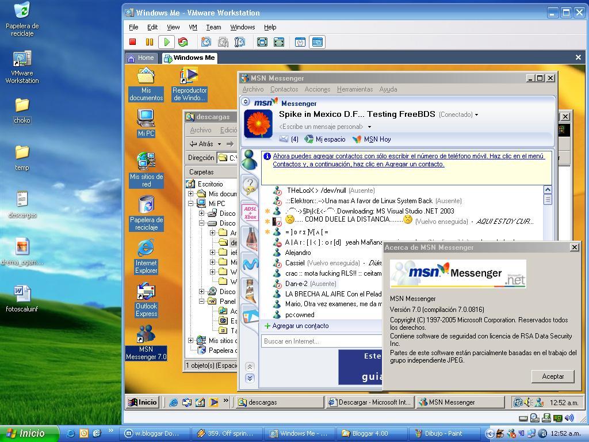The height and width of the screenshot is (442, 589).
Task: Click the ADSL Xbox tab in Messenger sidebar
Action: pos(250,213)
